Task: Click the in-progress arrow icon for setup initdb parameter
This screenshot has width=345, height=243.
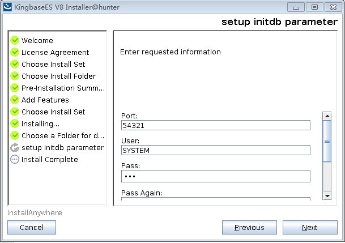Action: (15, 147)
